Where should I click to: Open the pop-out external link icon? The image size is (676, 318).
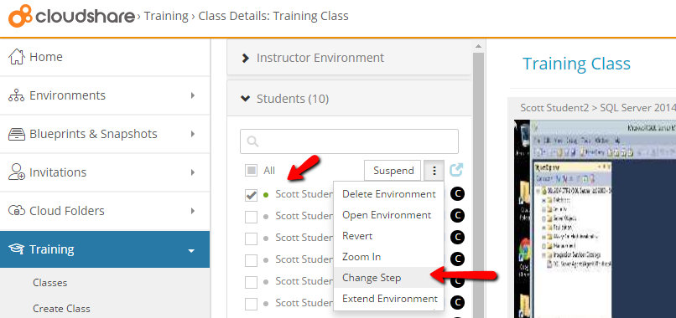click(x=456, y=170)
